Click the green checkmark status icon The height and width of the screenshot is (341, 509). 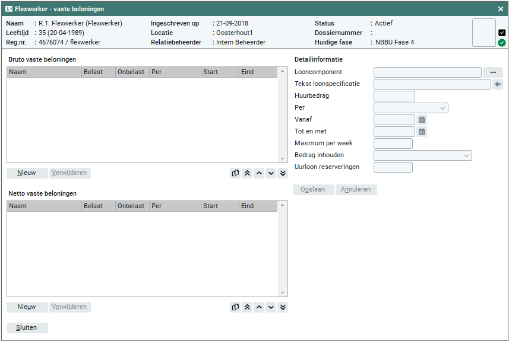point(502,43)
